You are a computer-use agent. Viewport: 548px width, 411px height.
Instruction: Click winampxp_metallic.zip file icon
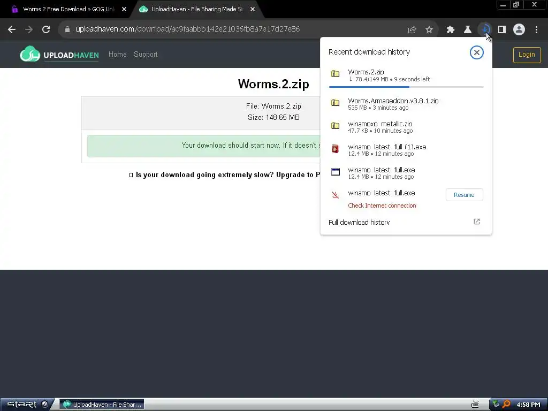[x=335, y=126]
